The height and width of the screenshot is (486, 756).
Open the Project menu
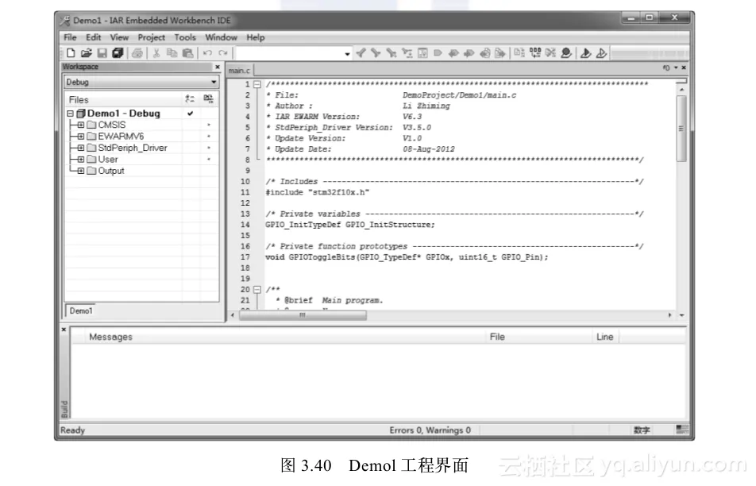pos(152,37)
